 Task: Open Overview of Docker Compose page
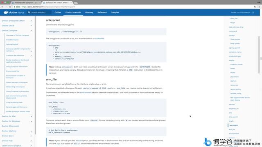18,36
